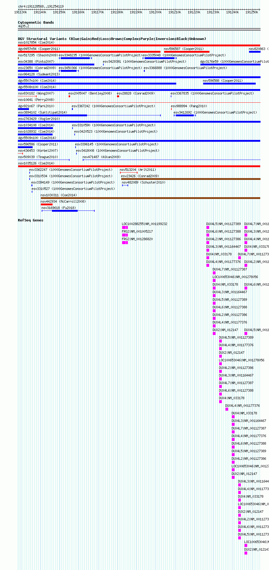
Task: Click the 191190k ruler tick label
Action: [x=136, y=12]
